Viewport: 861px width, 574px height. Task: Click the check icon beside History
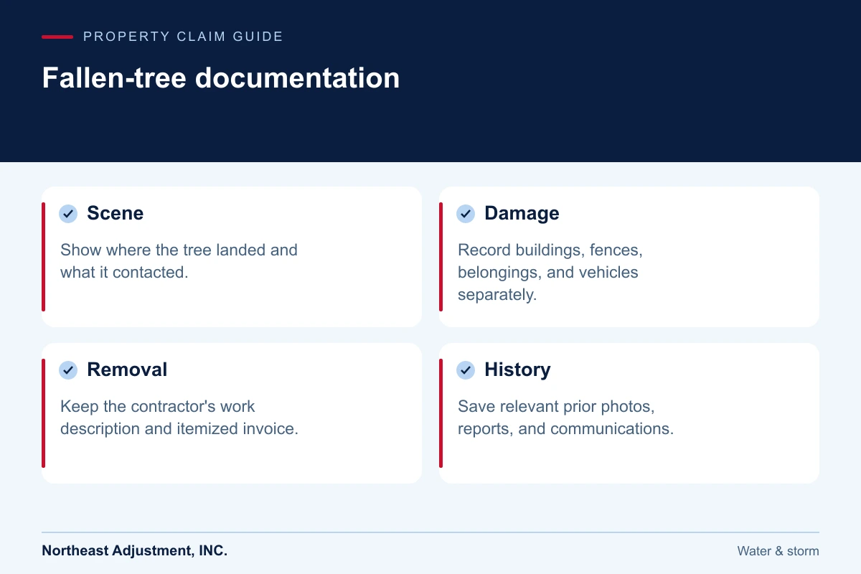[x=466, y=370]
